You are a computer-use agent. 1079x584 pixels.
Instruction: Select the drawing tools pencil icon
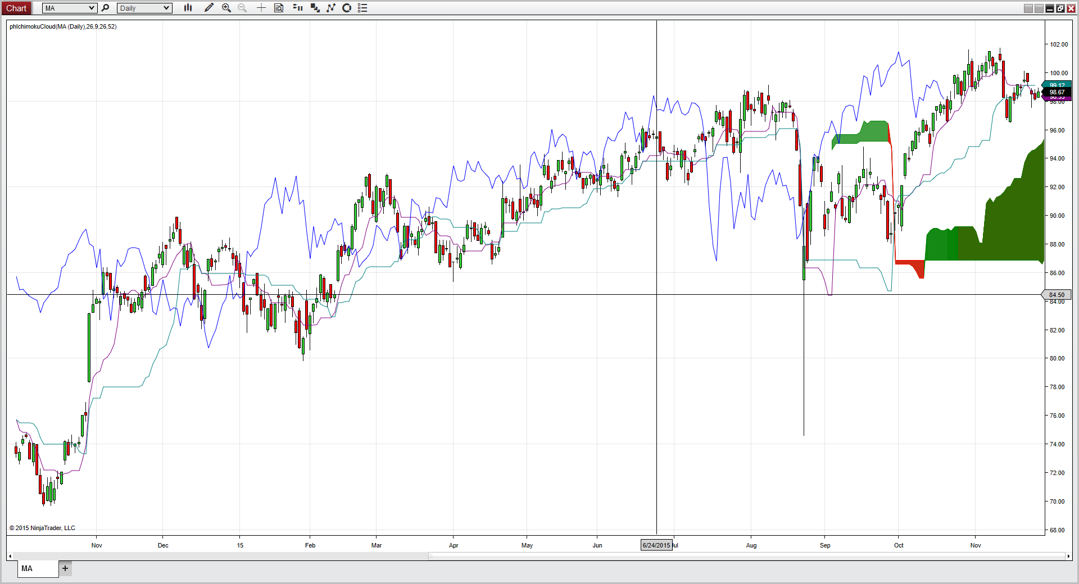coord(209,8)
